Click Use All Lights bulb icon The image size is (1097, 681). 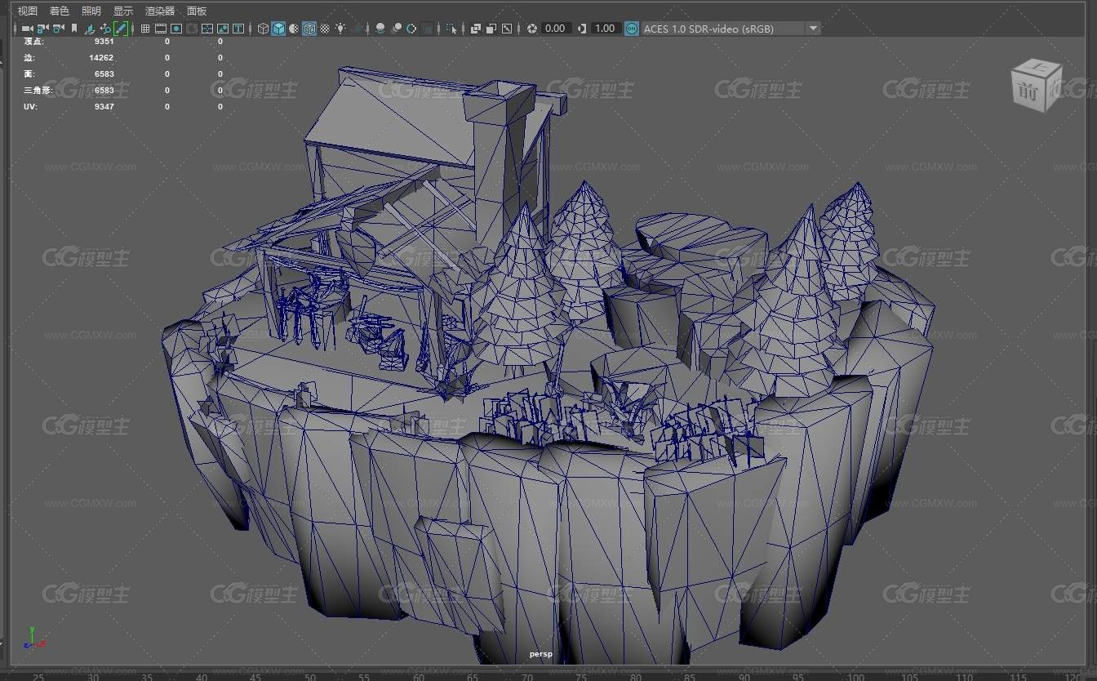click(x=340, y=29)
